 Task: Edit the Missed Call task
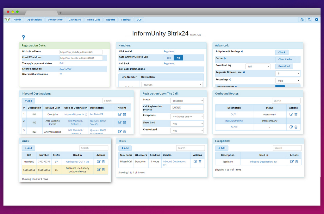coord(195,161)
